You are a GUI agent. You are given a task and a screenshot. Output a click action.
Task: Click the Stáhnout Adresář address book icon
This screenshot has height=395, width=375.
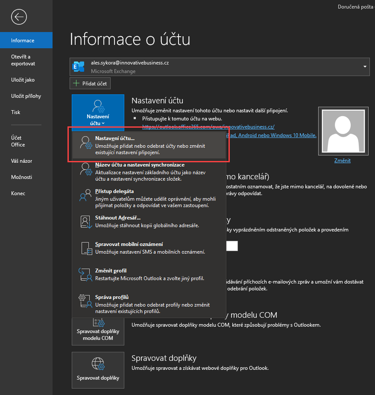point(86,222)
